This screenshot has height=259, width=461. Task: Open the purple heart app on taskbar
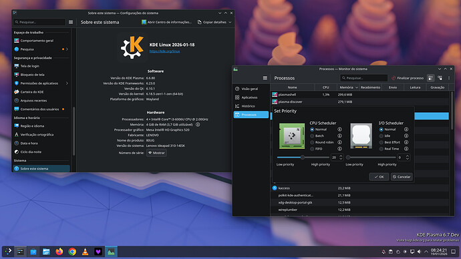[98, 252]
